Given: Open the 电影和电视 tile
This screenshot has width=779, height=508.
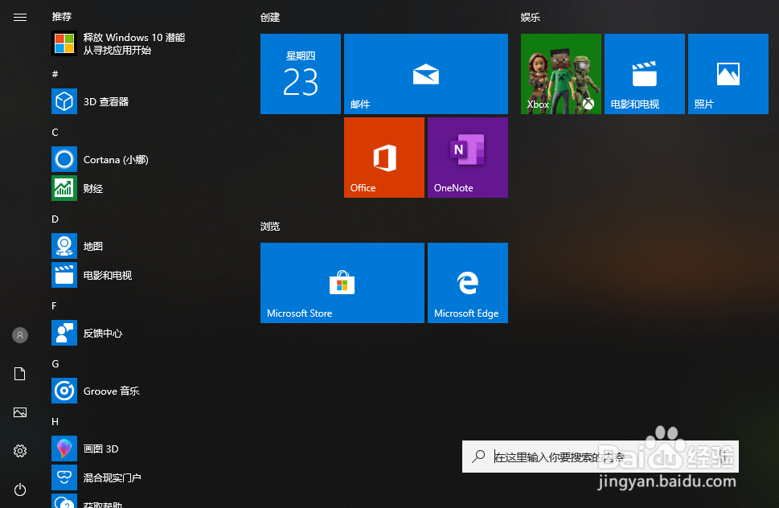Looking at the screenshot, I should (645, 74).
